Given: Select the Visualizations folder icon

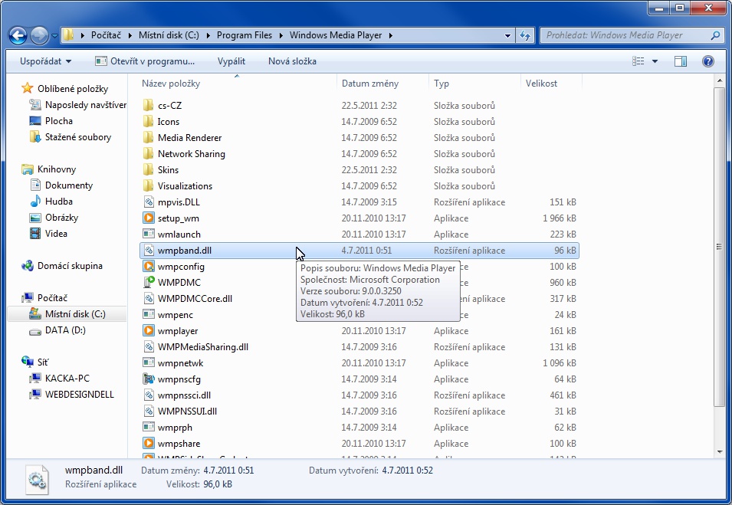Looking at the screenshot, I should (148, 186).
